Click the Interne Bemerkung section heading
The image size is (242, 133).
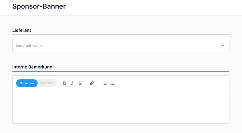coord(32,67)
